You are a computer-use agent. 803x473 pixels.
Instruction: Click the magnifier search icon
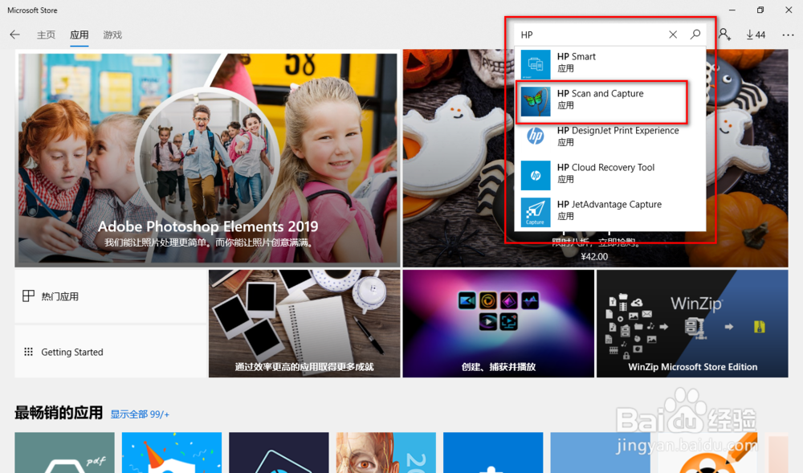[695, 35]
